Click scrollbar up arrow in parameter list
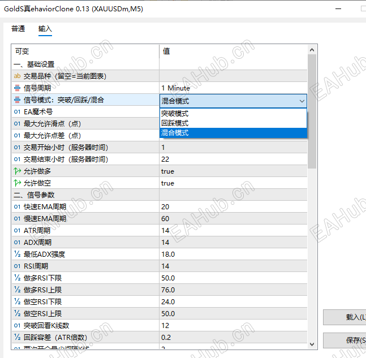The width and height of the screenshot is (366, 358). [x=312, y=50]
